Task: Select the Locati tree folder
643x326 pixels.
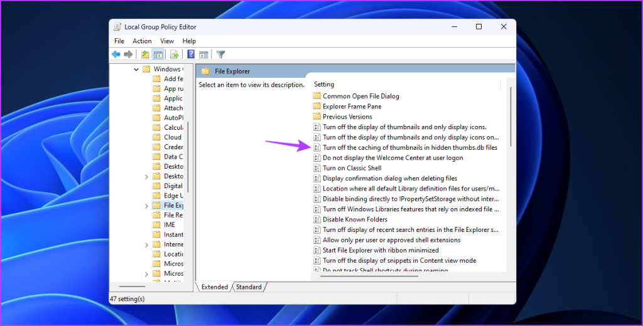Action: pyautogui.click(x=168, y=254)
